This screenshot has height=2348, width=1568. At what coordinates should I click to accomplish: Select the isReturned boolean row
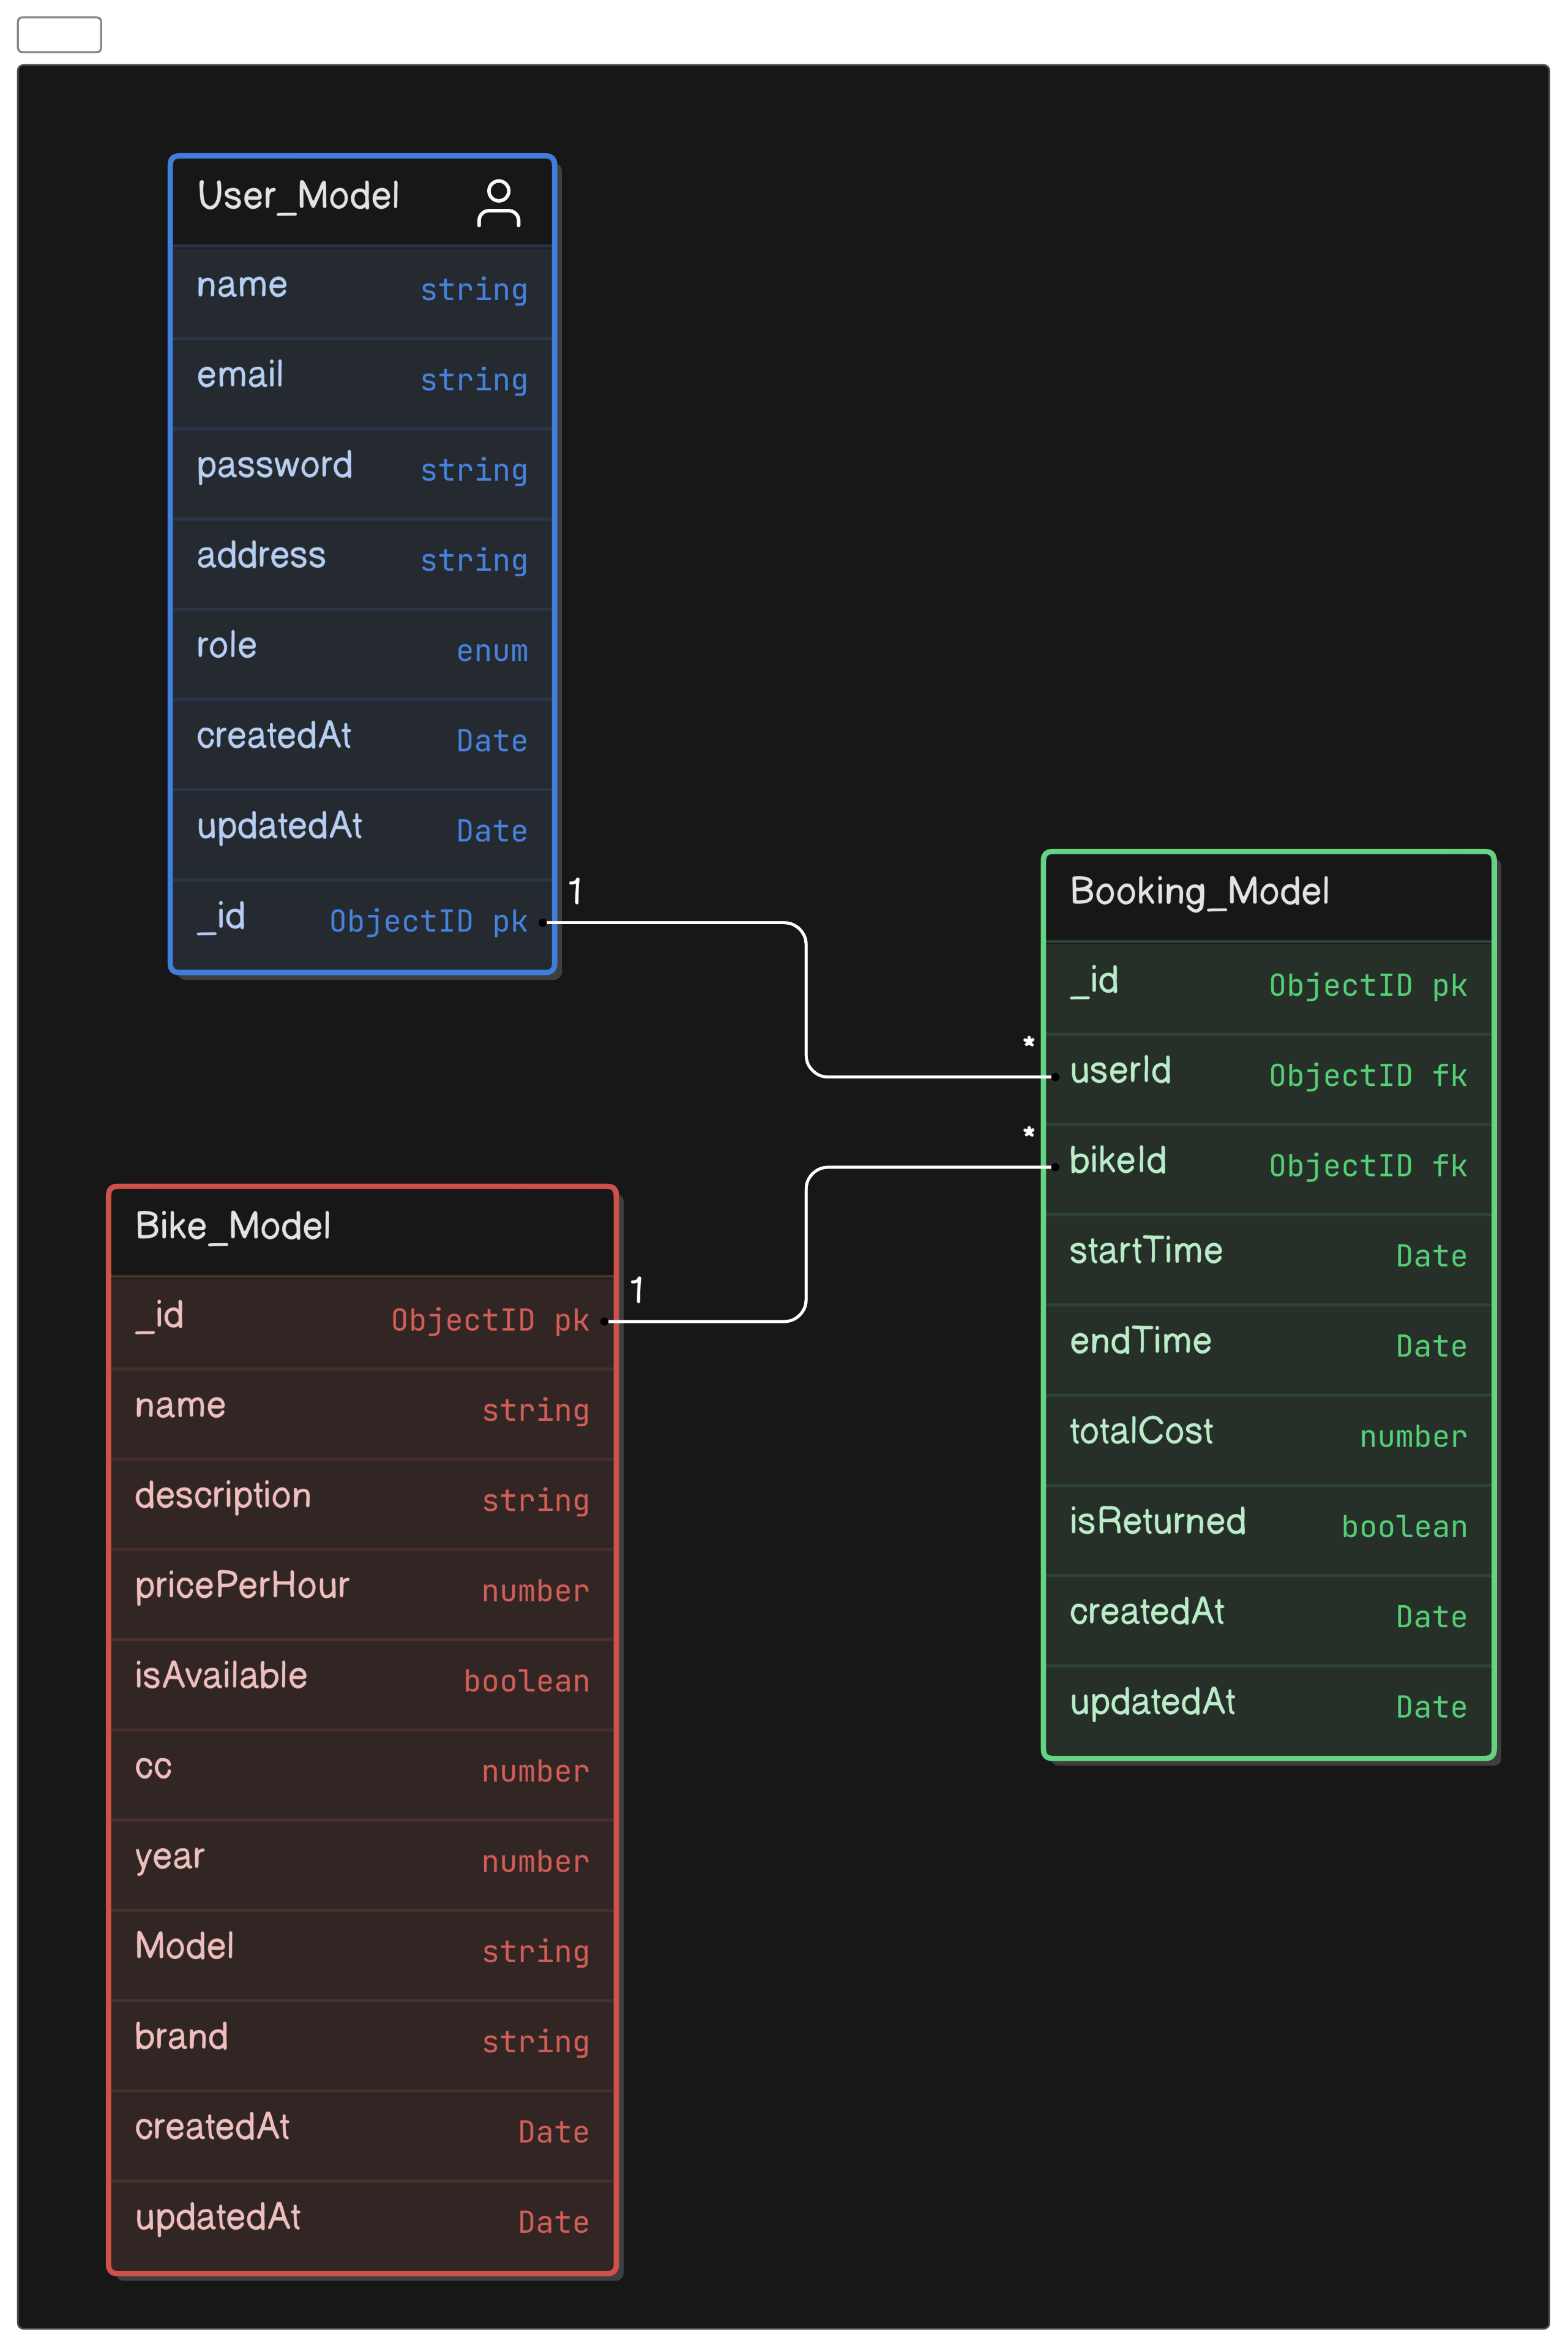[x=1267, y=1524]
